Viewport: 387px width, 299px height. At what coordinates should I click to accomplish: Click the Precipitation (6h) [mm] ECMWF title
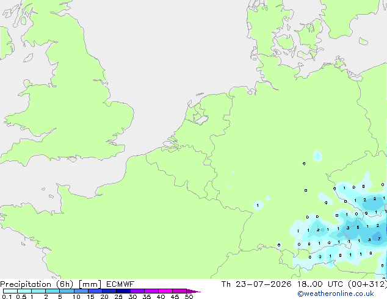click(67, 284)
